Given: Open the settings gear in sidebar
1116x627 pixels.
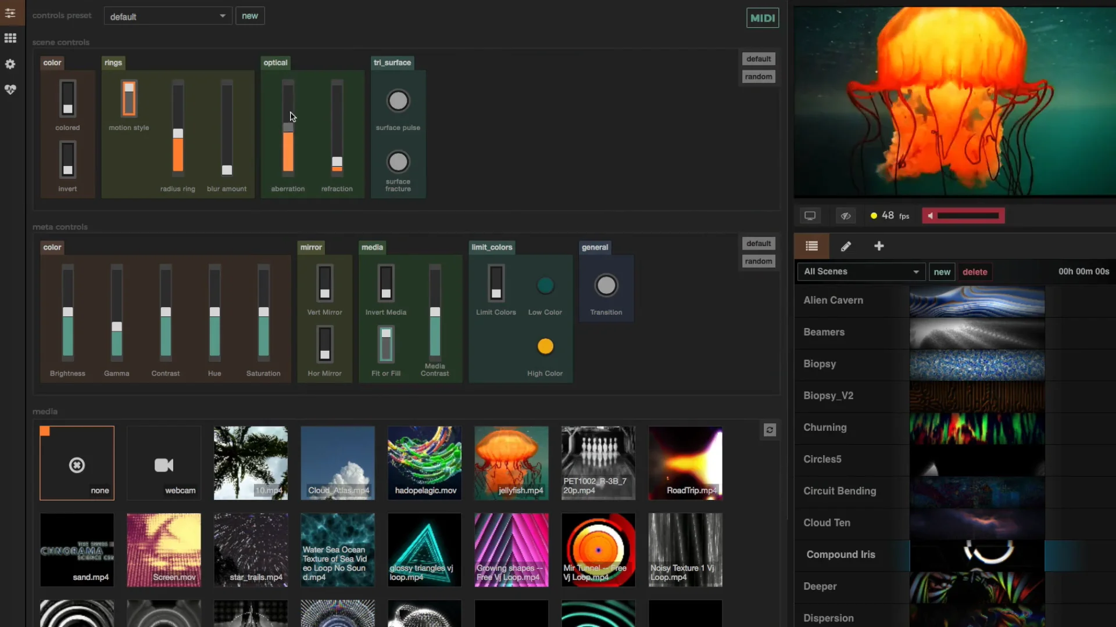Looking at the screenshot, I should click(x=10, y=64).
